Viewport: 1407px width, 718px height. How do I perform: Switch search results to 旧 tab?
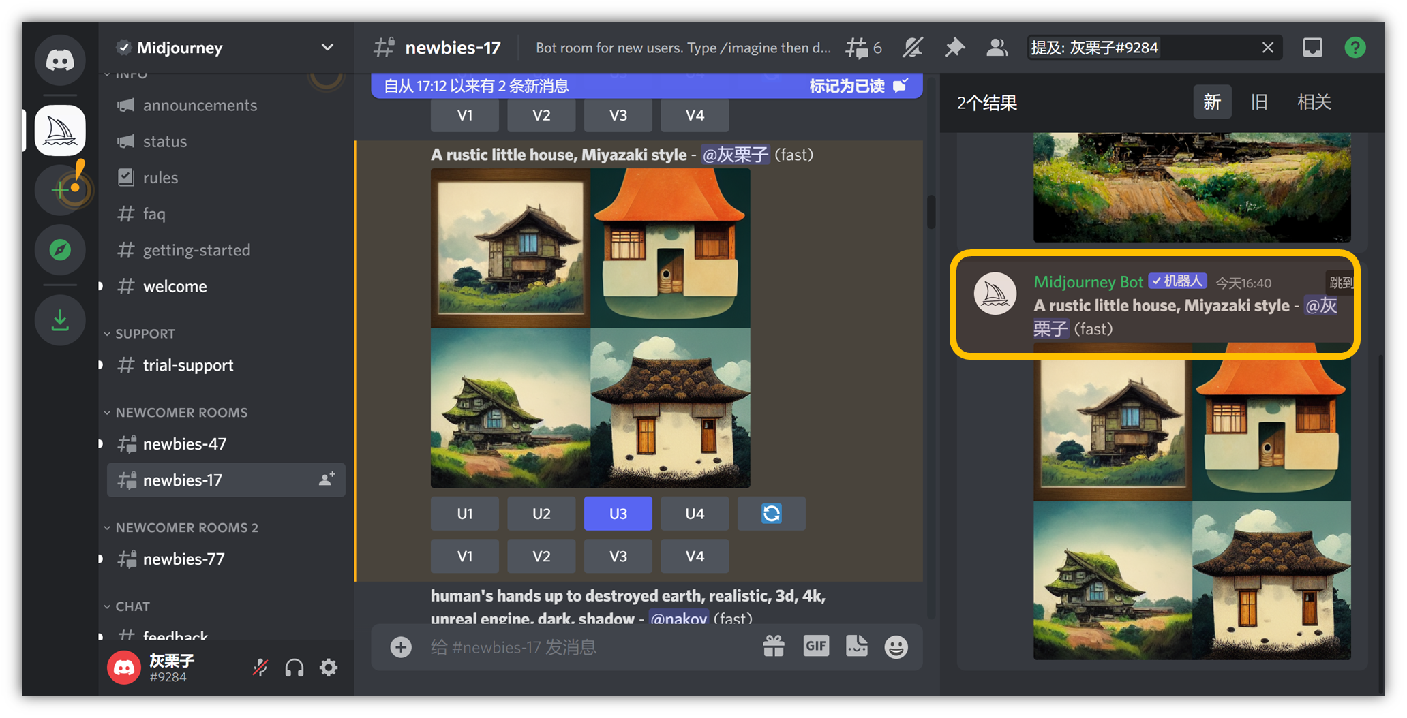[x=1258, y=102]
